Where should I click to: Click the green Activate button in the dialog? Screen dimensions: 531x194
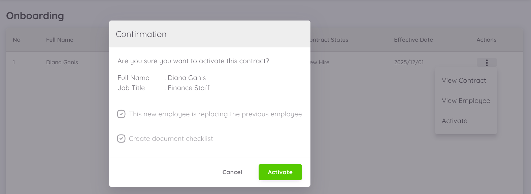tap(280, 172)
